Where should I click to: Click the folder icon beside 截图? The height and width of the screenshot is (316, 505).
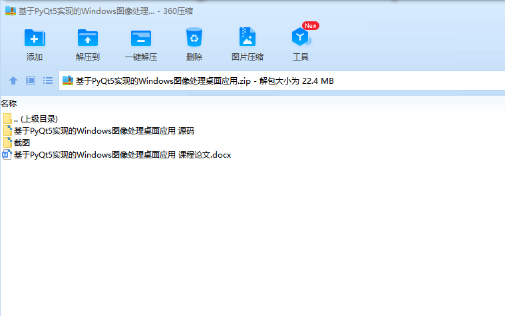(8, 142)
